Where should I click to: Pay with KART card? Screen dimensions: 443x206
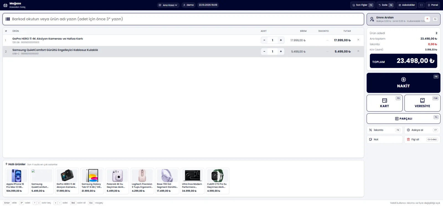point(385,103)
